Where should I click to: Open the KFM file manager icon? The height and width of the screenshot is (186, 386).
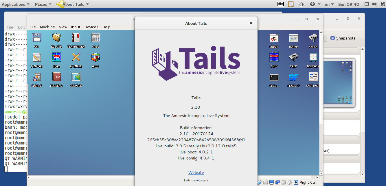[36, 38]
